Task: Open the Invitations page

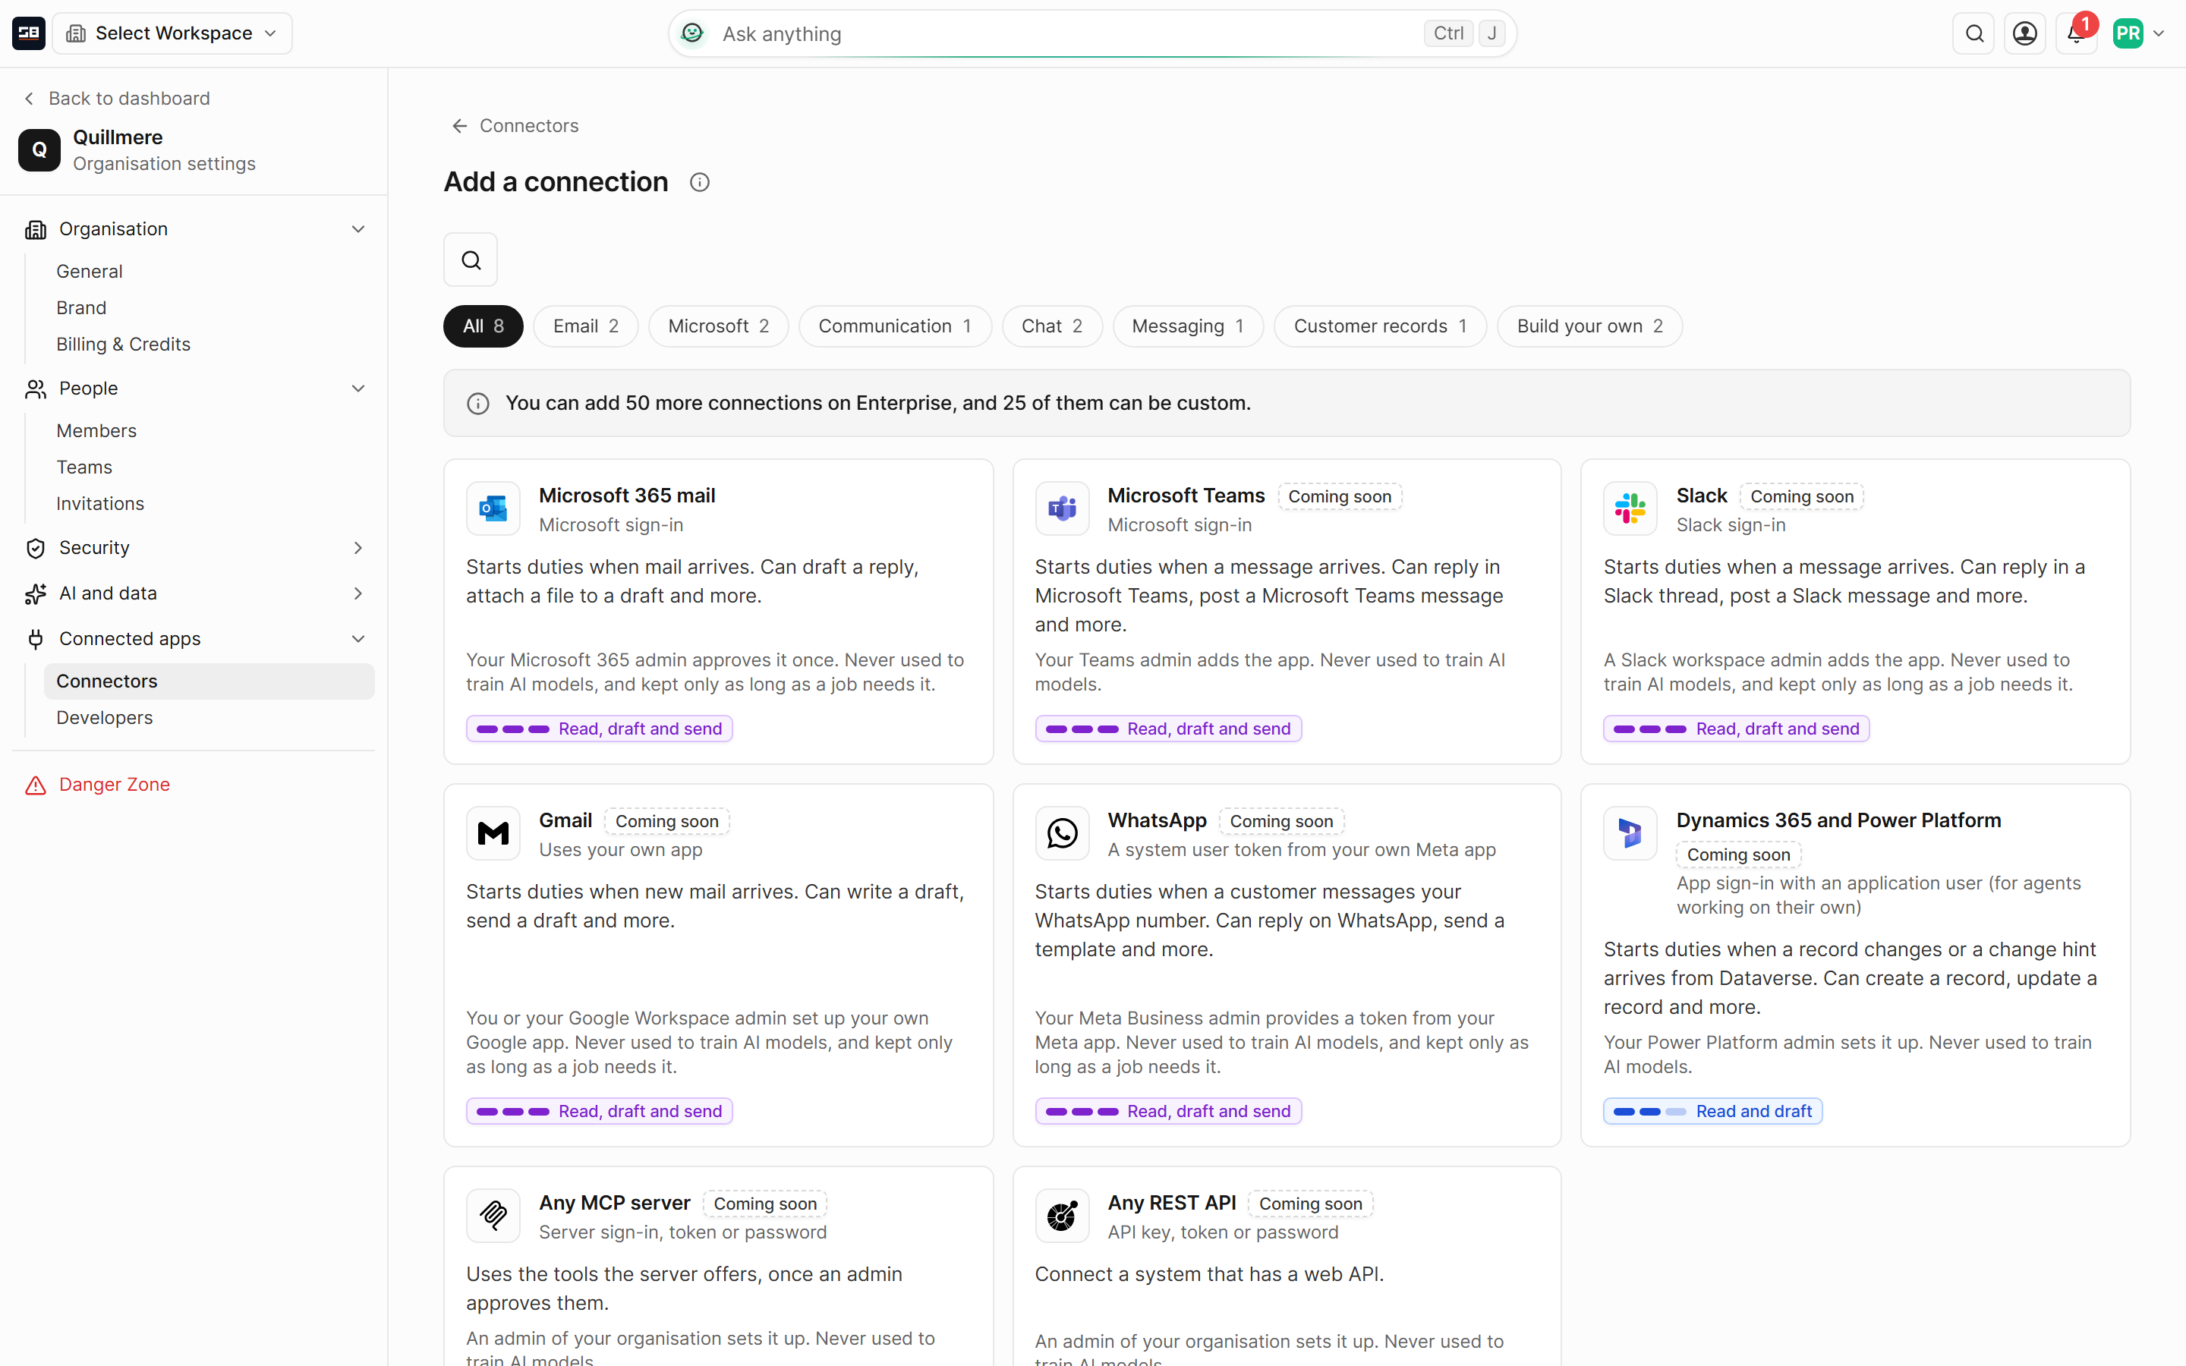Action: pyautogui.click(x=100, y=503)
